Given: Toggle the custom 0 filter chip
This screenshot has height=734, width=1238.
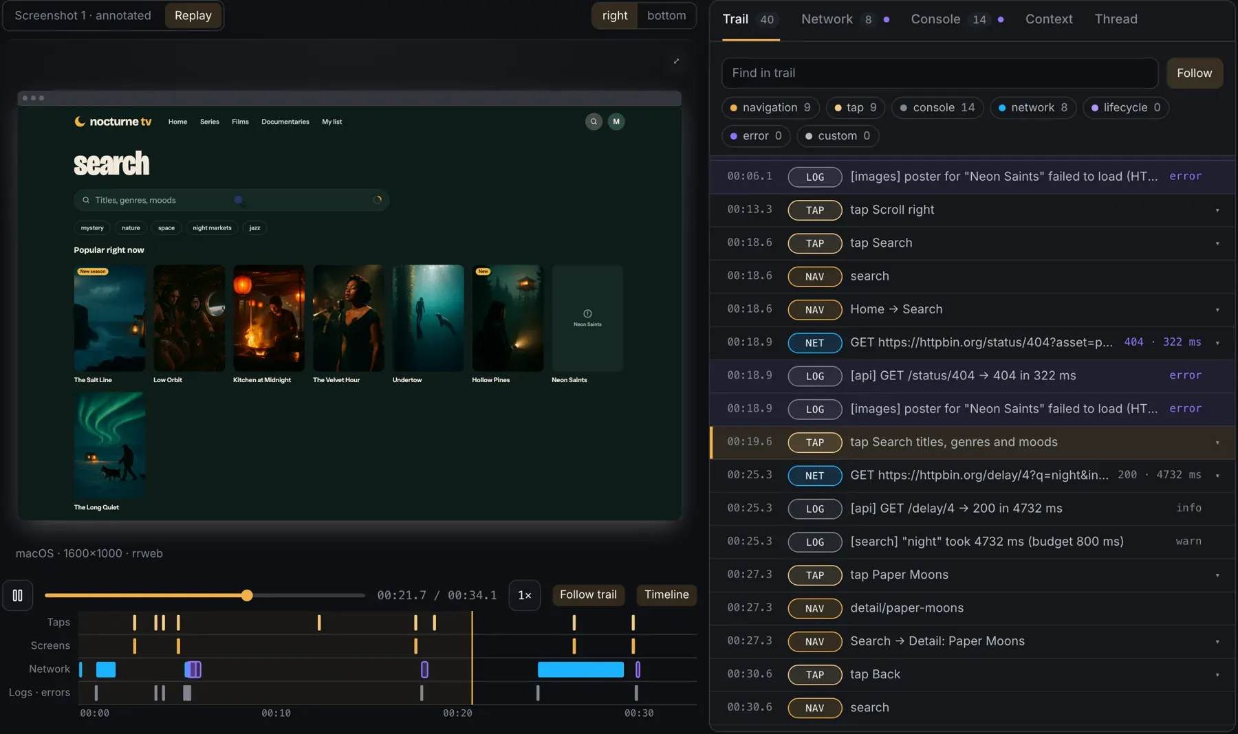Looking at the screenshot, I should (838, 136).
